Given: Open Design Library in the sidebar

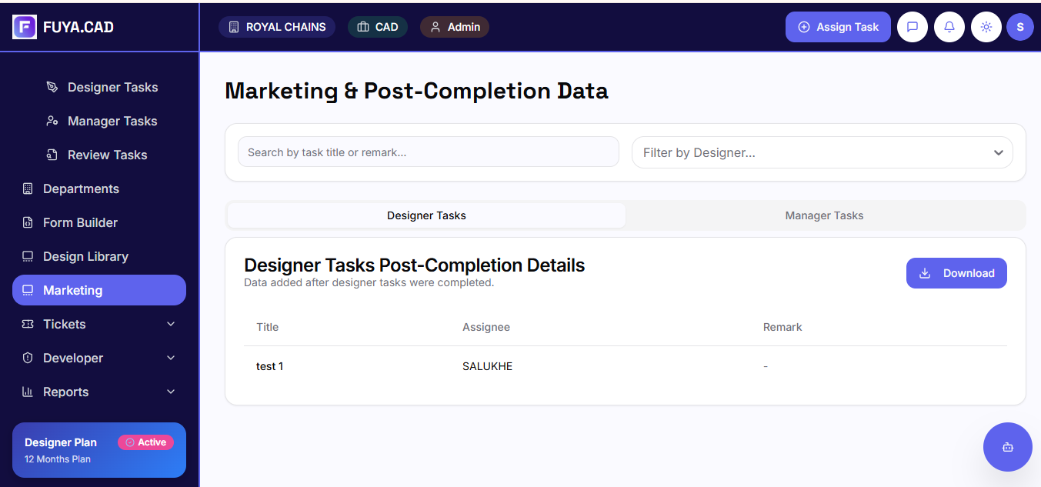Looking at the screenshot, I should click(x=85, y=256).
